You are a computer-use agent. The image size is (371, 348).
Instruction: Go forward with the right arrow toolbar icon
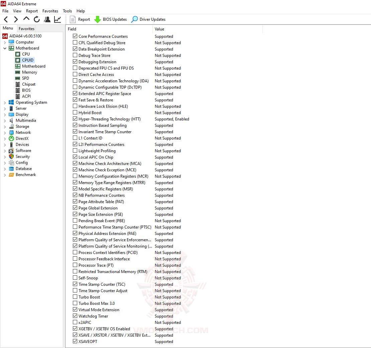(x=16, y=19)
